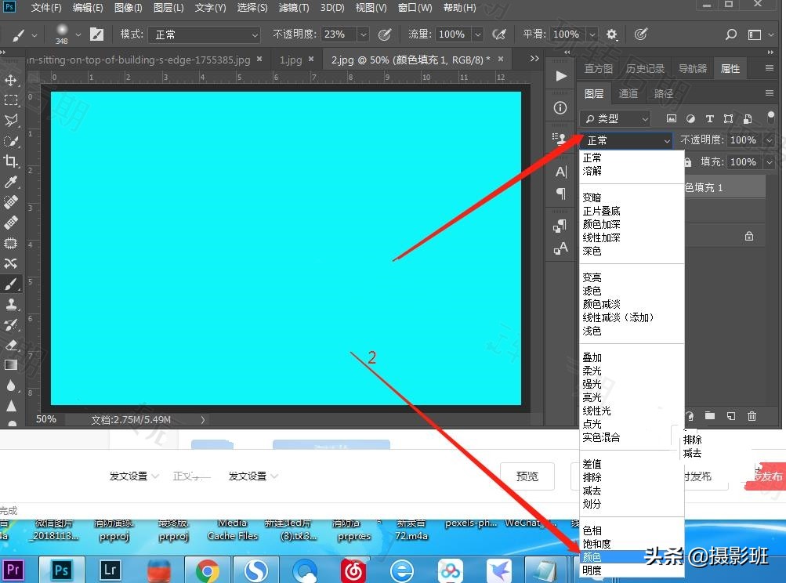Choose 颜色 from the blend mode list
The height and width of the screenshot is (583, 786).
[592, 557]
